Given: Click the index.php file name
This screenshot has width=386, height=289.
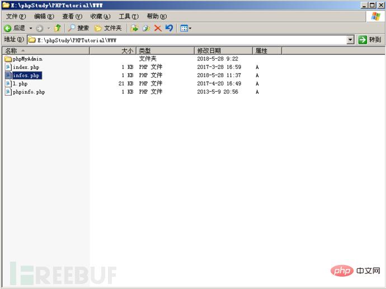Looking at the screenshot, I should point(26,67).
